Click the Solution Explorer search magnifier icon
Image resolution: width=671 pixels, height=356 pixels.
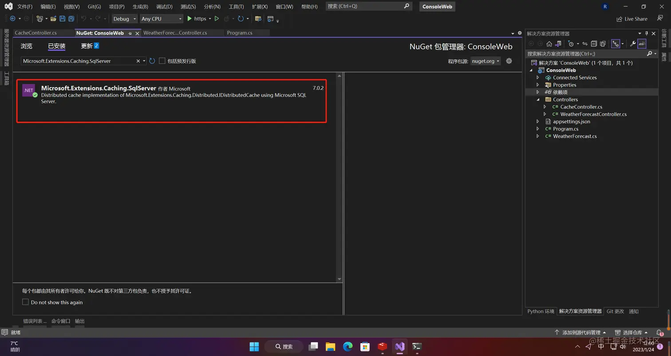(650, 53)
